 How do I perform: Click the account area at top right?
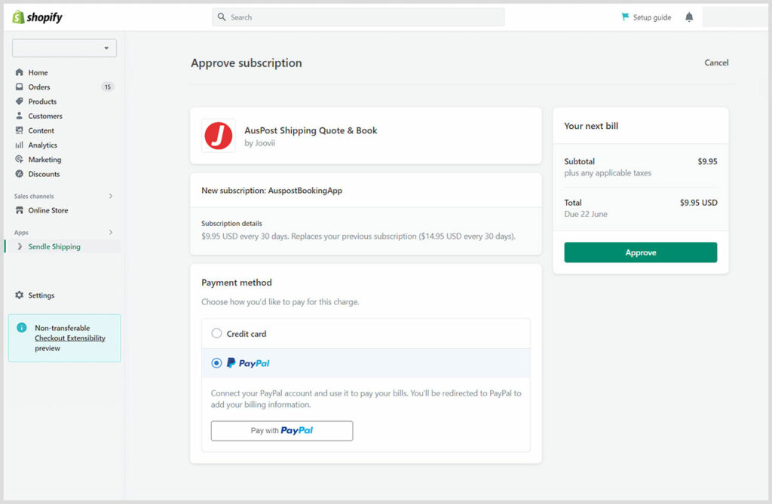(x=734, y=17)
